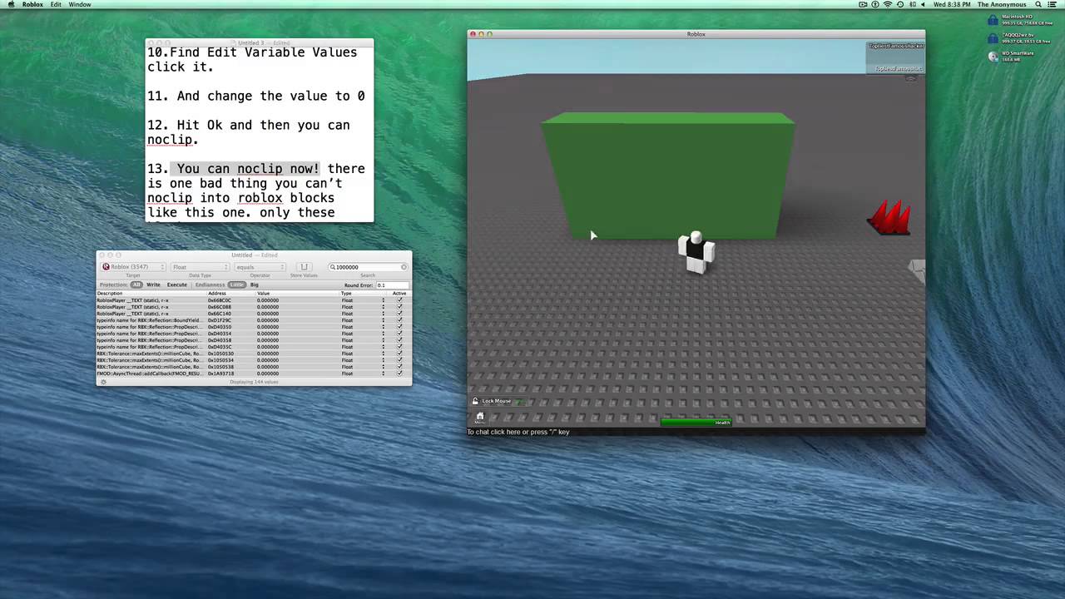Clear the search field in Bit Slicer
This screenshot has height=599, width=1065.
404,267
